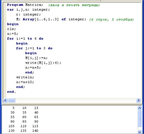The width and height of the screenshot is (144, 134).
Task: Click the 'Array[1..6,1..3]' declaration text
Action: click(41, 19)
